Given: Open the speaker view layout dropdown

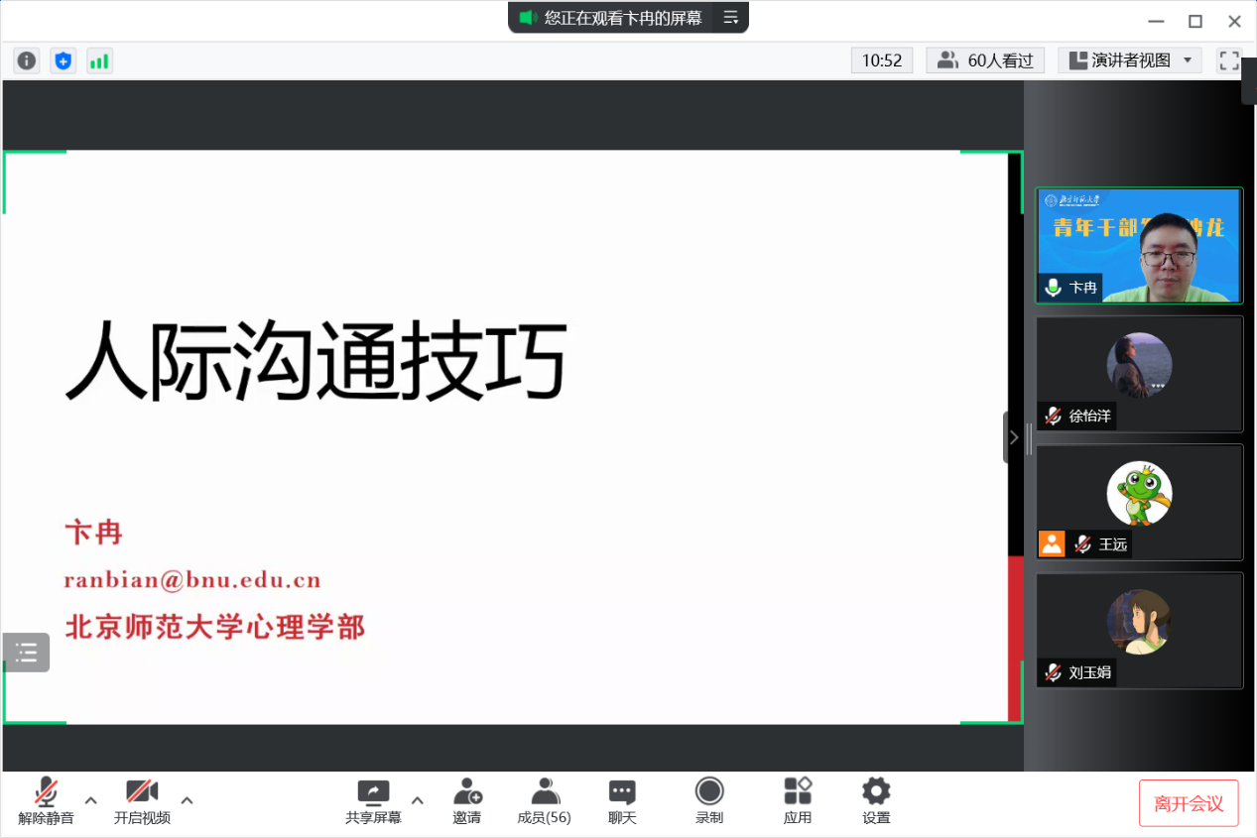Looking at the screenshot, I should (x=1130, y=60).
